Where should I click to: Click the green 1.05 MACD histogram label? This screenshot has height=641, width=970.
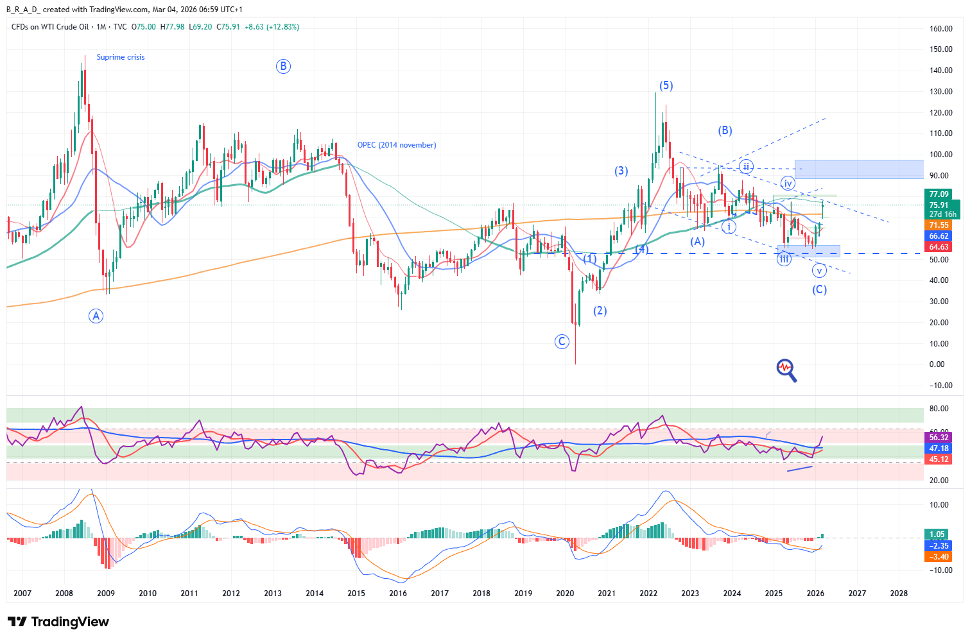pyautogui.click(x=937, y=534)
